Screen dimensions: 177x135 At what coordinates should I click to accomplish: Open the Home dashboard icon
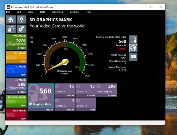11,19
